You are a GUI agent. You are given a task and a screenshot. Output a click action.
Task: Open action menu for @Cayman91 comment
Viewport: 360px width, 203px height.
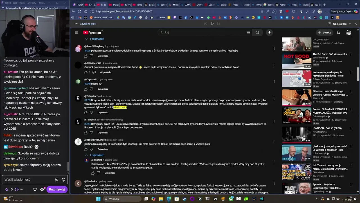[274, 82]
